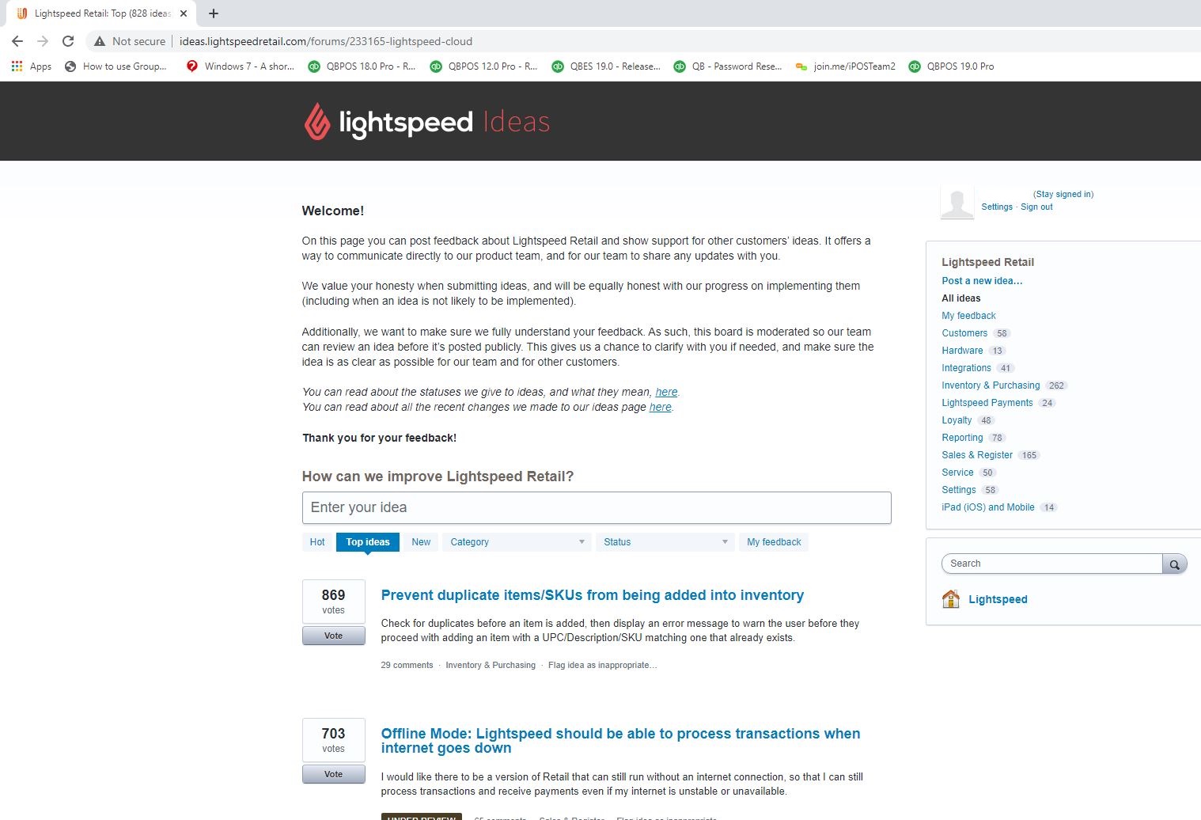1201x820 pixels.
Task: Open the Sales & Register category
Action: tap(977, 455)
